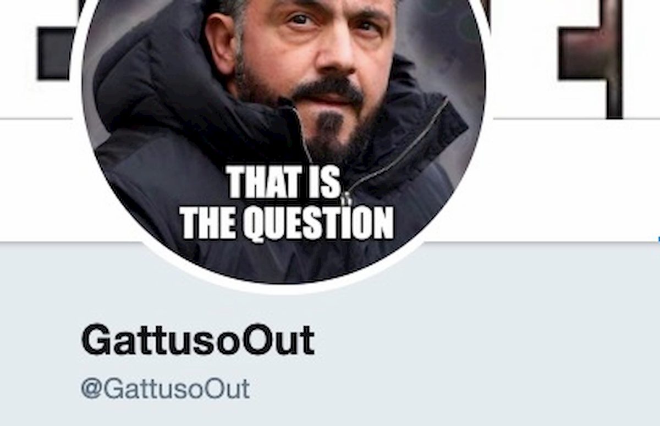Click "THAT IS THE QUESTION" meme caption
The width and height of the screenshot is (660, 426).
tap(287, 204)
